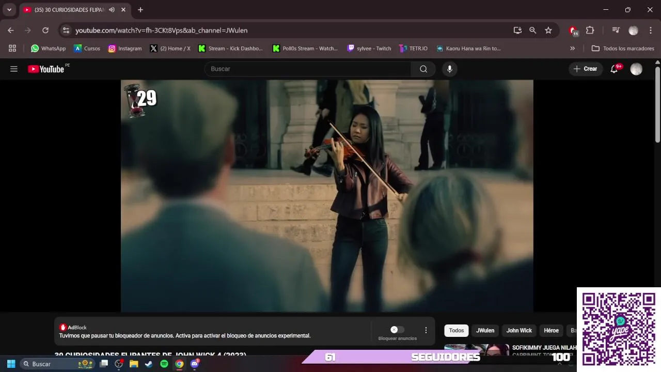Click the YouTube search magnifier button
This screenshot has width=661, height=372.
(x=423, y=69)
